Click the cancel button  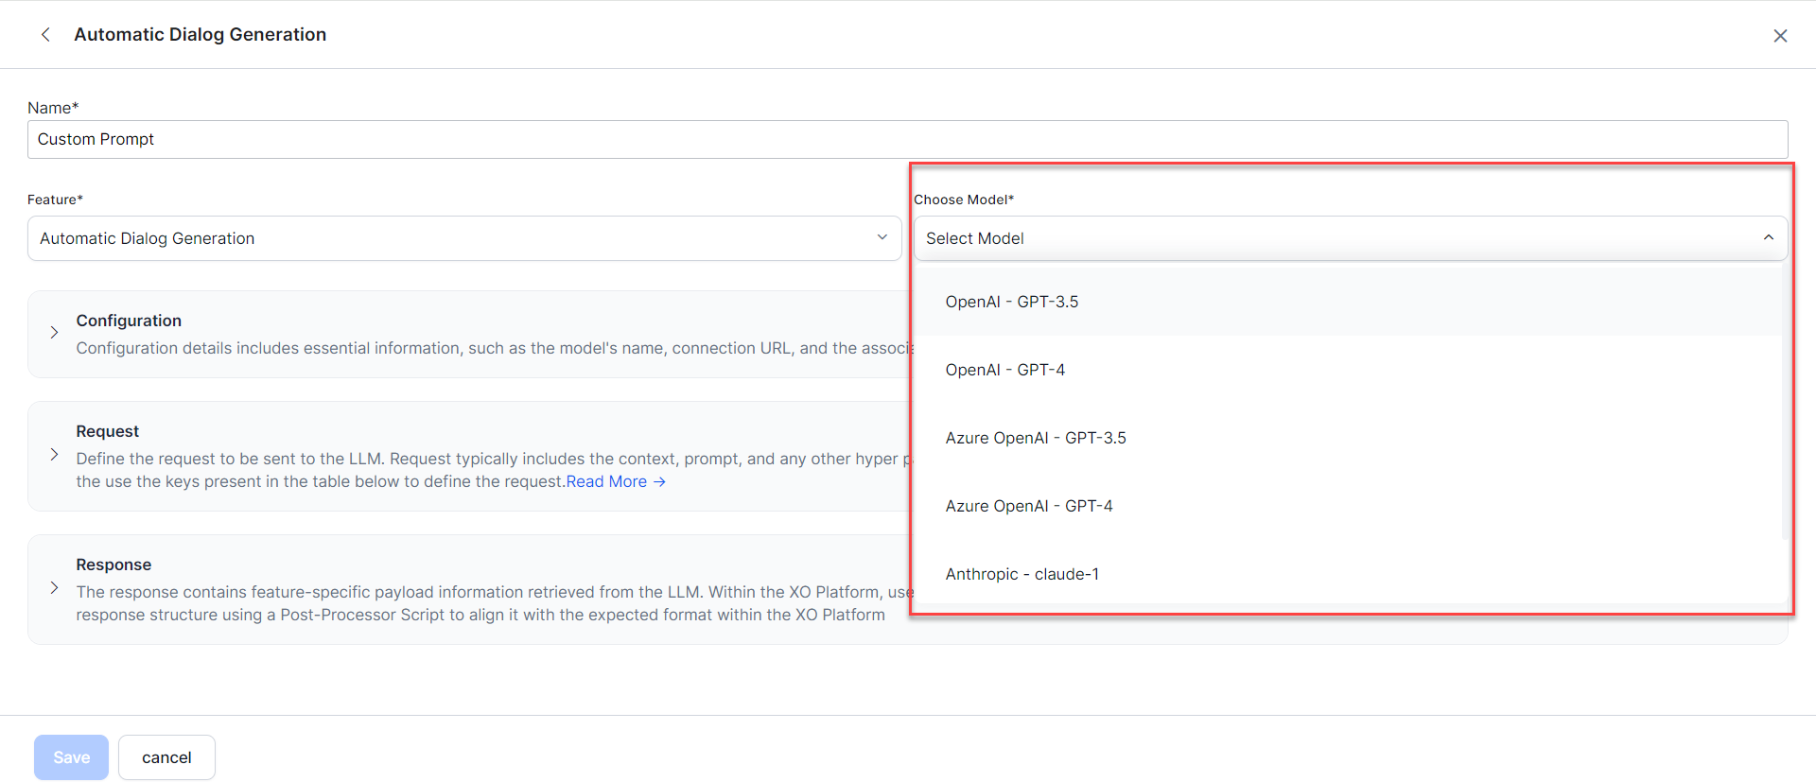click(166, 757)
